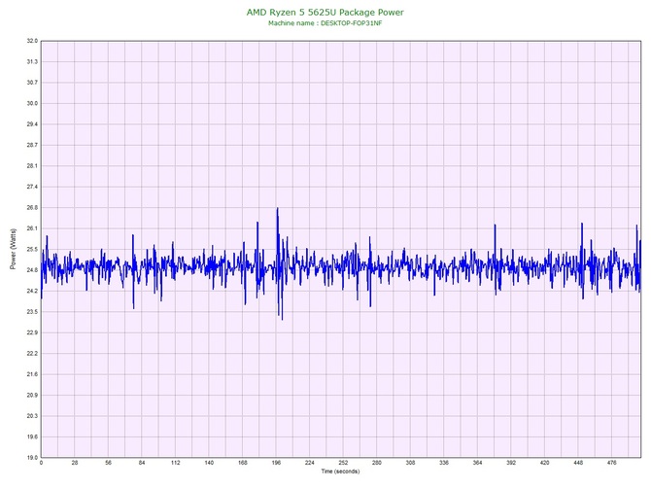Image resolution: width=651 pixels, height=488 pixels.
Task: Click the y-axis value '29.4'
Action: point(32,124)
